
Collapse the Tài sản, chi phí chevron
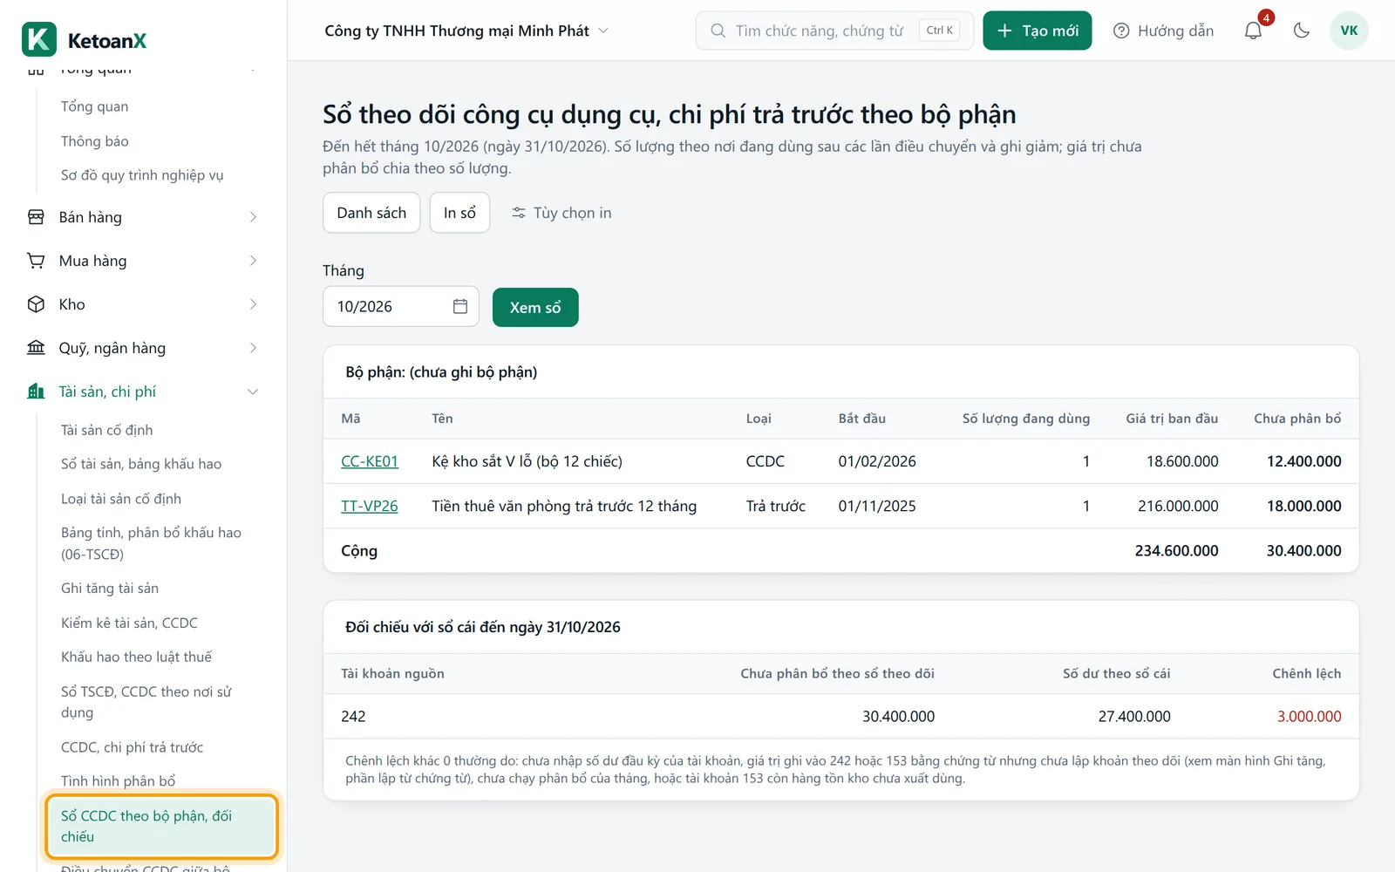tap(253, 392)
